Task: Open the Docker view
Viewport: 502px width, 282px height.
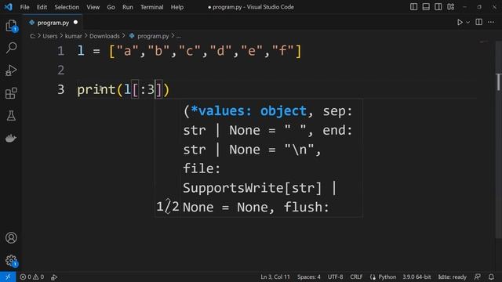Action: click(x=11, y=138)
